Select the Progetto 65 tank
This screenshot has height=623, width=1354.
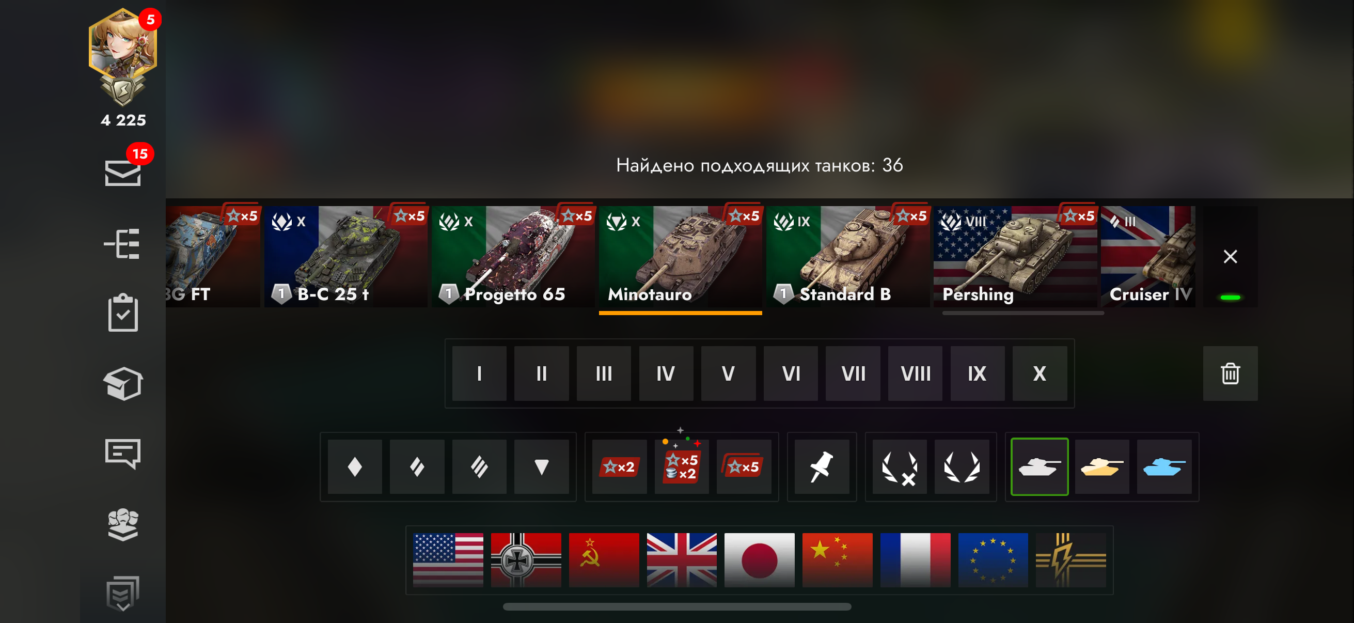click(x=513, y=257)
